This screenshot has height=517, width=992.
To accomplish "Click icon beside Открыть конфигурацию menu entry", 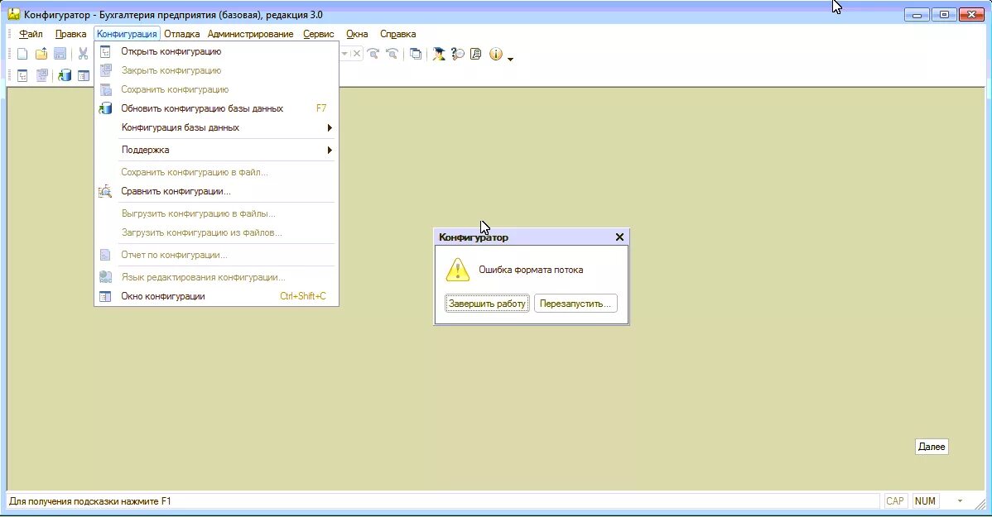I will pos(105,52).
